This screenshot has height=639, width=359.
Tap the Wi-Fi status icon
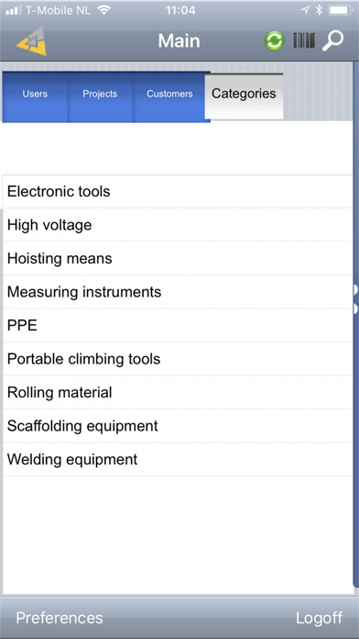[104, 10]
